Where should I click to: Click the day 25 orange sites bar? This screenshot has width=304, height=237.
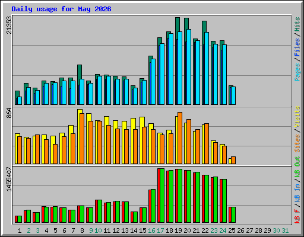tap(233, 160)
